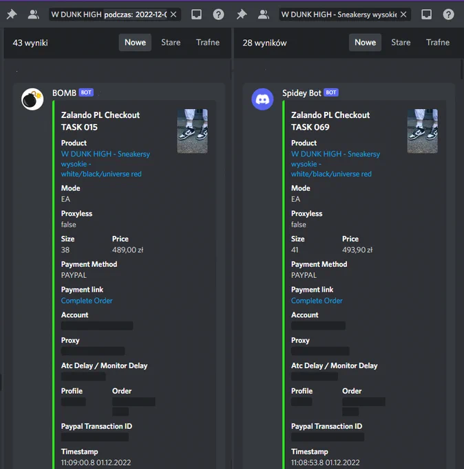Click the Spidey Bot avatar
This screenshot has height=469, width=464.
pos(262,99)
